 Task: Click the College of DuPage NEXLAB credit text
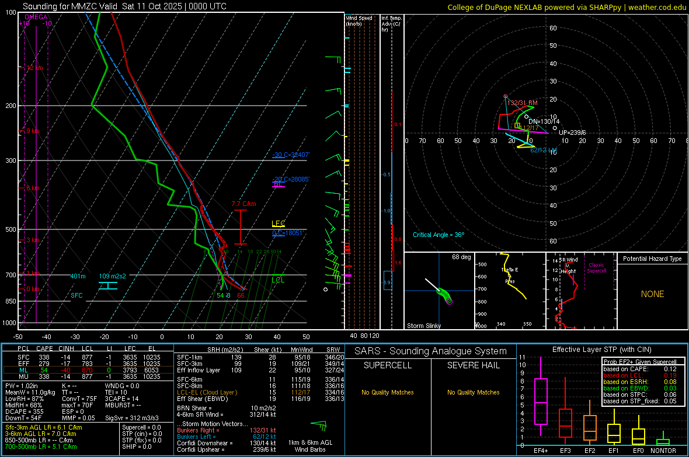(x=566, y=7)
